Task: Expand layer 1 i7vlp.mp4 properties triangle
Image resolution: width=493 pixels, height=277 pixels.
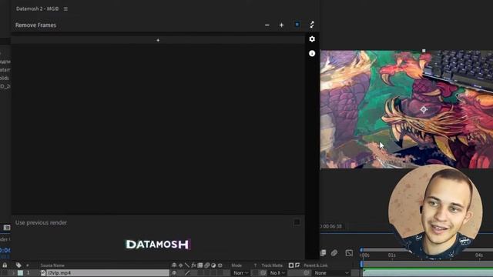Action: pyautogui.click(x=13, y=273)
